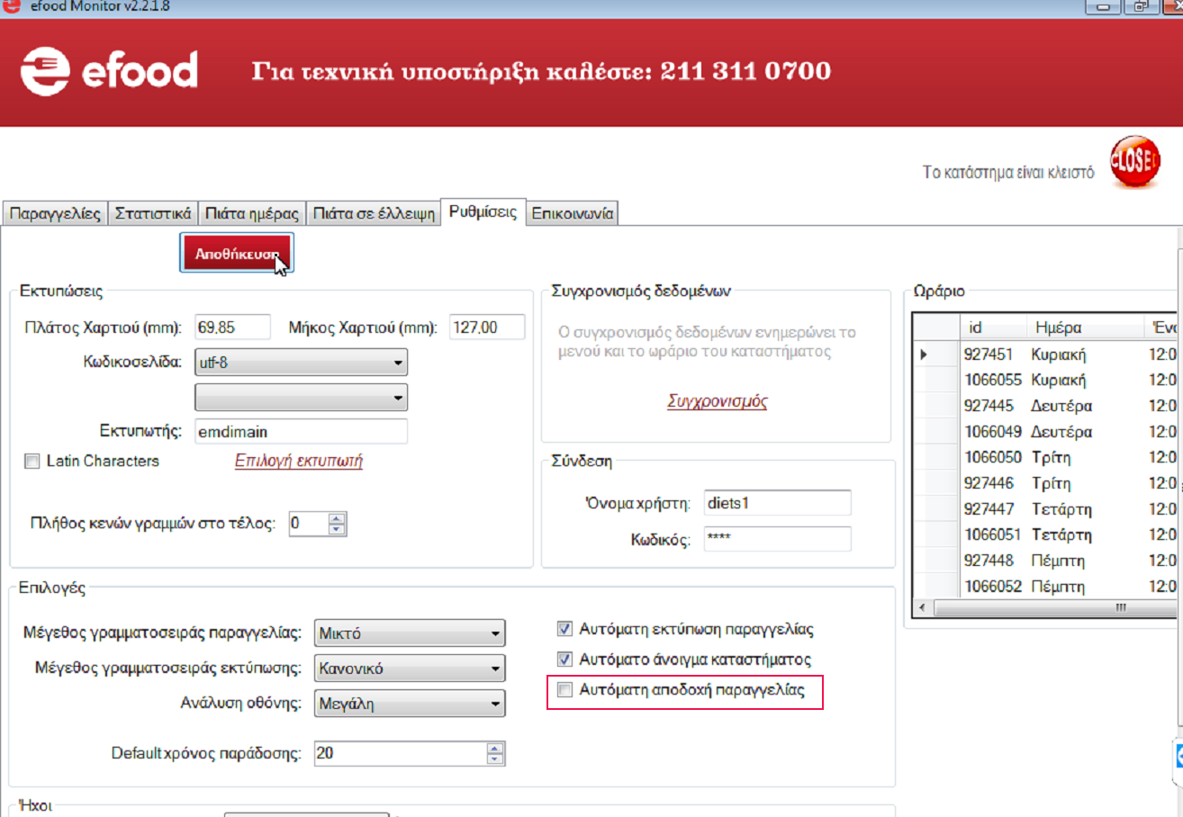
Task: Click the id column header
Action: pos(993,328)
